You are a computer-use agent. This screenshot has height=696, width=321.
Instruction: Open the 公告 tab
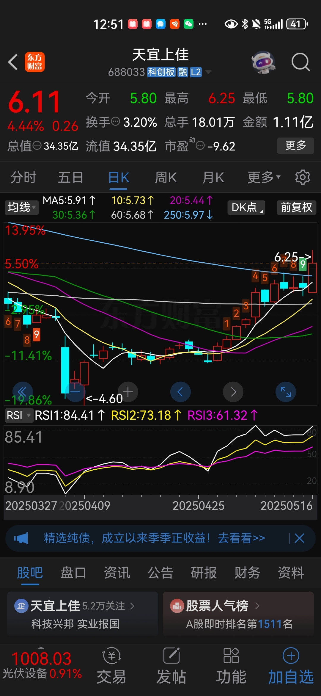160,573
